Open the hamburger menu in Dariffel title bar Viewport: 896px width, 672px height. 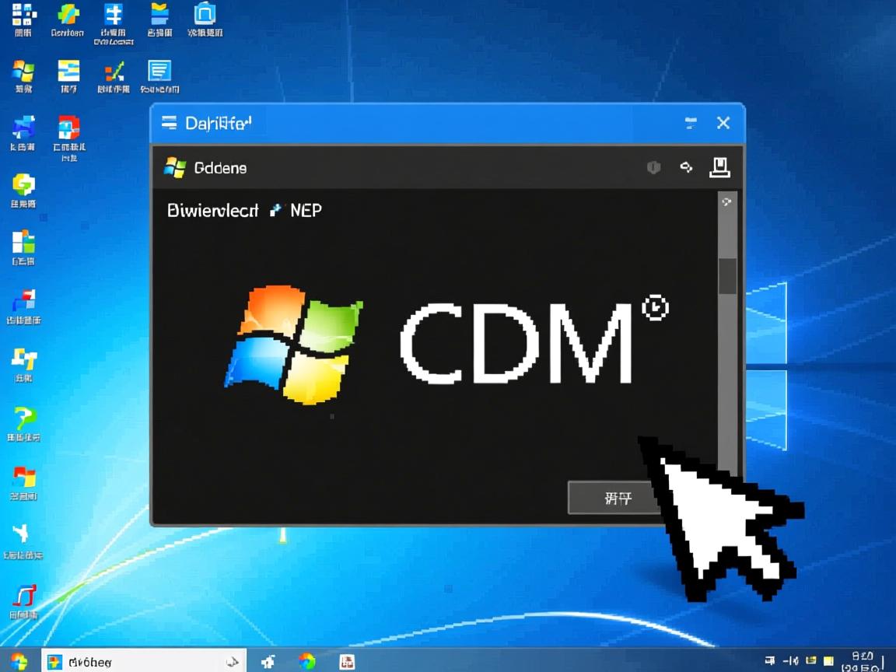click(x=170, y=123)
